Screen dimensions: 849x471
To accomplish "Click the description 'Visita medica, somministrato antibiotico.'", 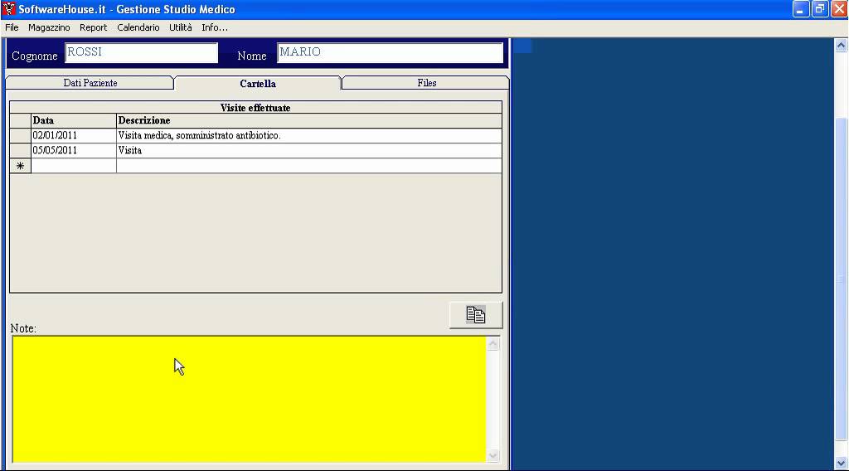I will pos(309,135).
